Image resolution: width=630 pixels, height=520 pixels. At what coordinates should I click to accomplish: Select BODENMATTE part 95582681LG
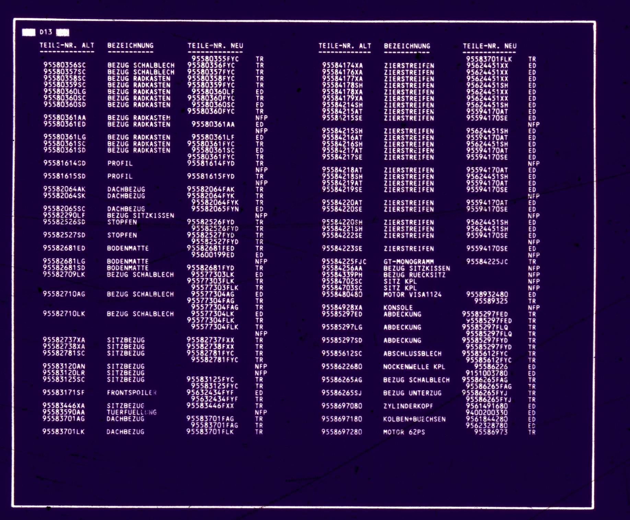click(x=64, y=261)
